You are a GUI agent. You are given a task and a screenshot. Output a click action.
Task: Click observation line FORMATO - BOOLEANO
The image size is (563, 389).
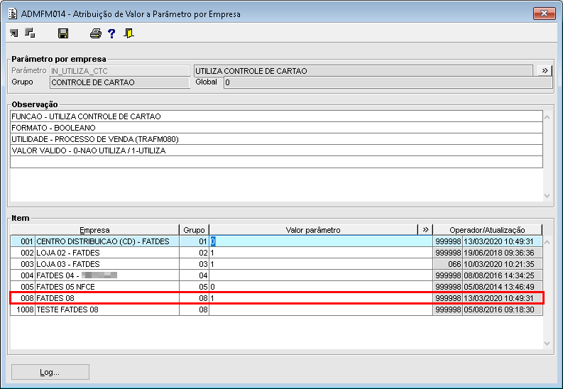[276, 128]
